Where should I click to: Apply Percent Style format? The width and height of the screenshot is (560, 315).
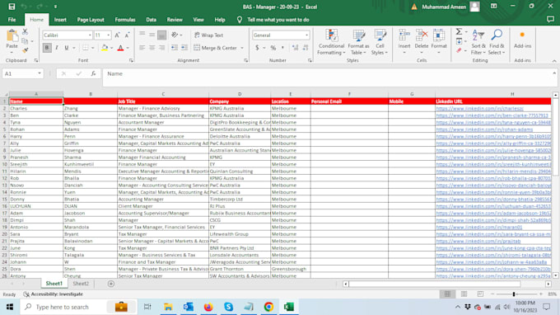[x=273, y=48]
